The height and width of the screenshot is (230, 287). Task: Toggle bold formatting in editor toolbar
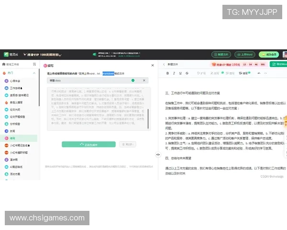tap(167, 73)
